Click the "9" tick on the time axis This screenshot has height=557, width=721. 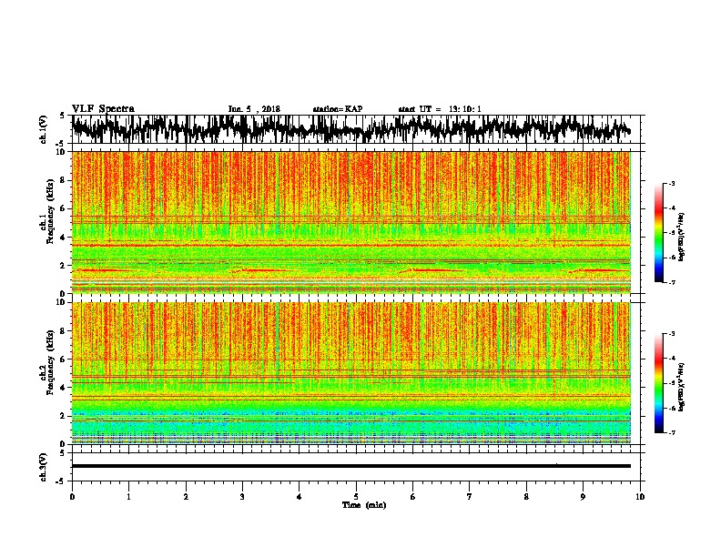pos(583,497)
